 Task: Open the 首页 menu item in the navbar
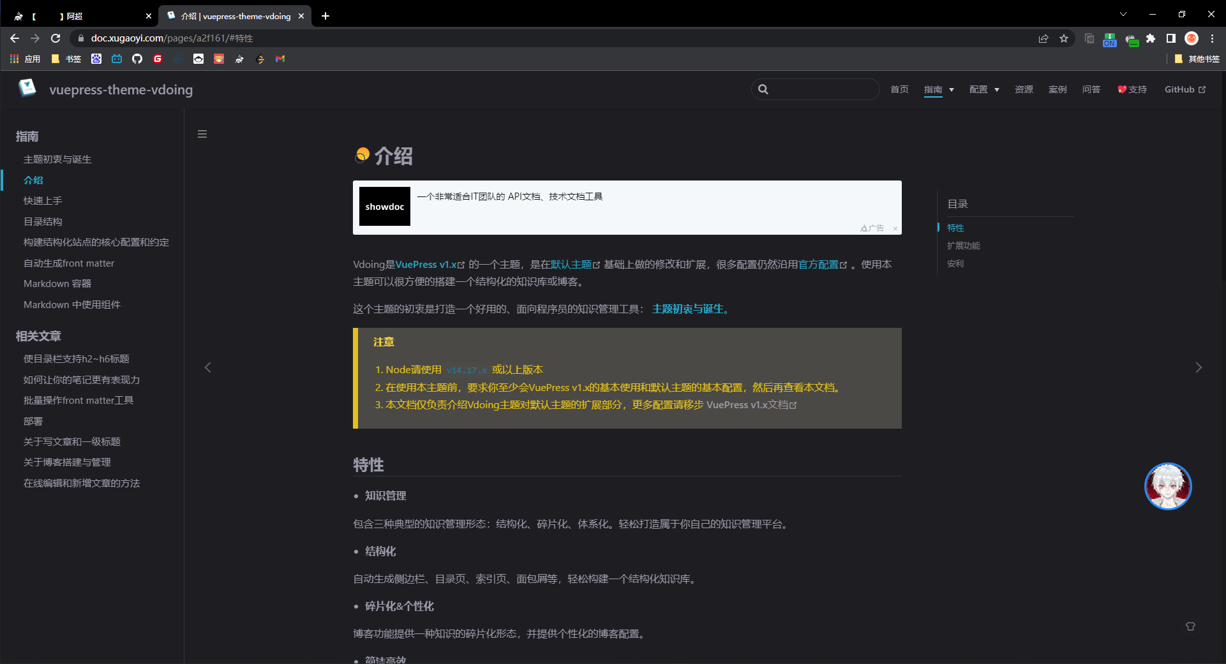pos(899,89)
